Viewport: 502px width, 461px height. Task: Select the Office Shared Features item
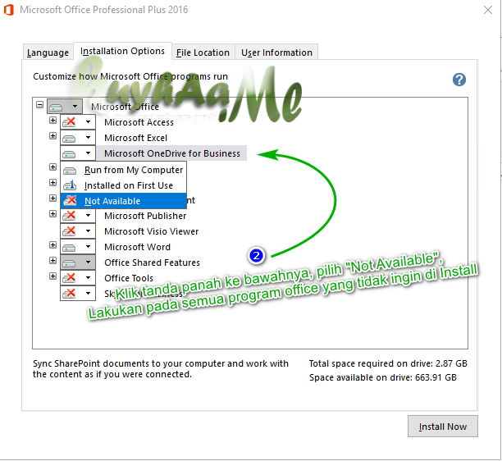pyautogui.click(x=152, y=262)
